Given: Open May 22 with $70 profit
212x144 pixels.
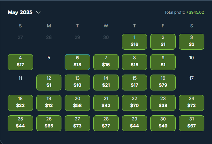Looking at the screenshot, I should coord(134,103).
